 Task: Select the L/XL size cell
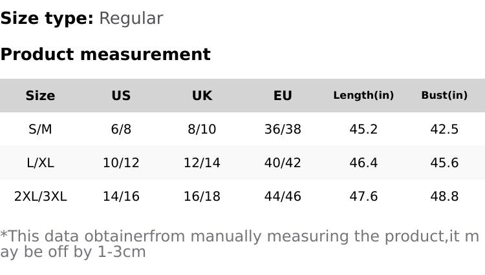[40, 163]
